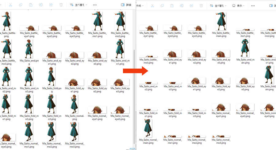The height and width of the screenshot is (150, 276).
Task: Open the 作成 new item menu in right window
Action: tap(140, 6)
